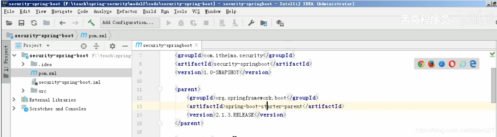Open the Build menu
This screenshot has height=137, width=497.
(x=149, y=12)
